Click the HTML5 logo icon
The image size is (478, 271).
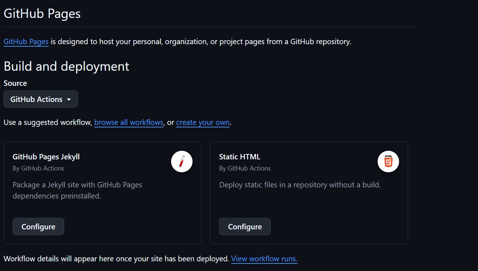tap(388, 162)
